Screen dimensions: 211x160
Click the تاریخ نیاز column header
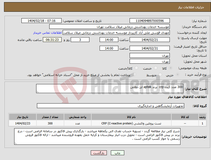coord(22,117)
